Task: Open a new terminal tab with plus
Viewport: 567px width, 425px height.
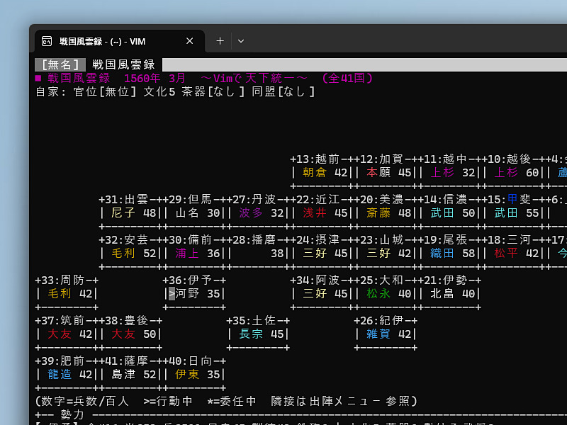Action: point(220,41)
